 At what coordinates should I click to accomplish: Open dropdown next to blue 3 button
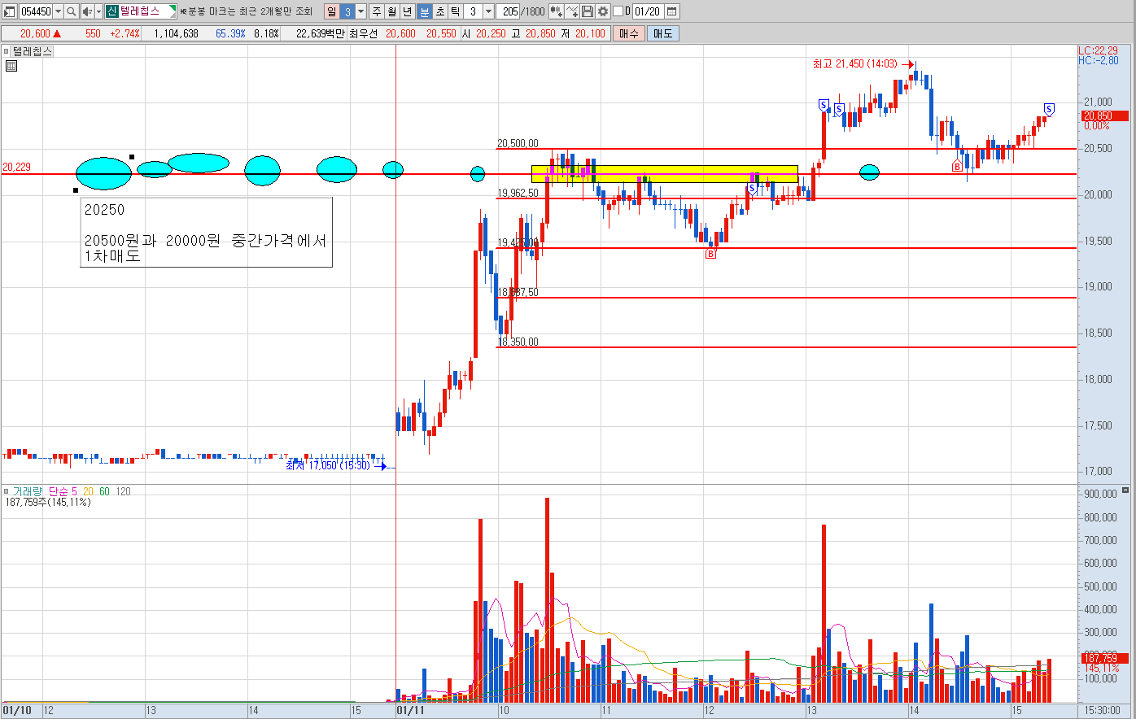[x=361, y=11]
